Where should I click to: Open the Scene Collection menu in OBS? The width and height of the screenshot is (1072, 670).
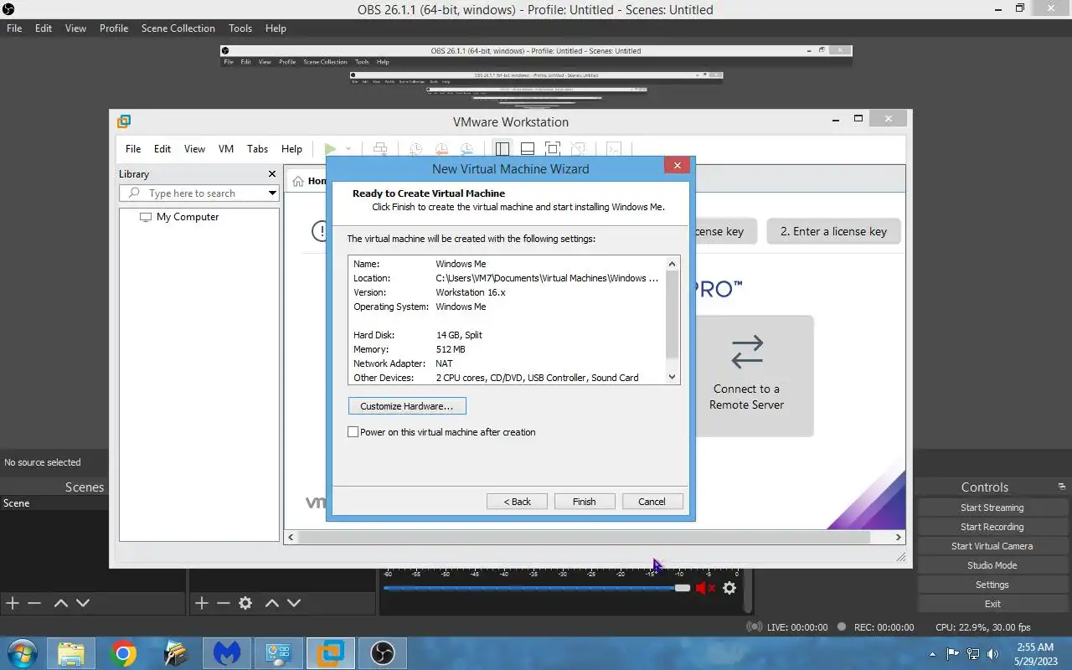click(178, 28)
